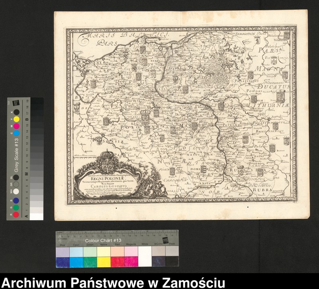Click the green dot on the Grey Scale card

(x=16, y=208)
